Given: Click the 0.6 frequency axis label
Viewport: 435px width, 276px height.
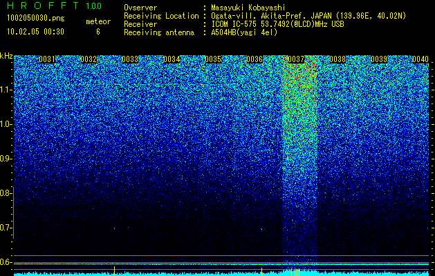Looking at the screenshot, I should [4, 262].
